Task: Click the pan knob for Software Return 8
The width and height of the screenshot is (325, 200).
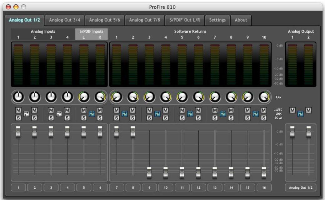Action: (x=231, y=97)
